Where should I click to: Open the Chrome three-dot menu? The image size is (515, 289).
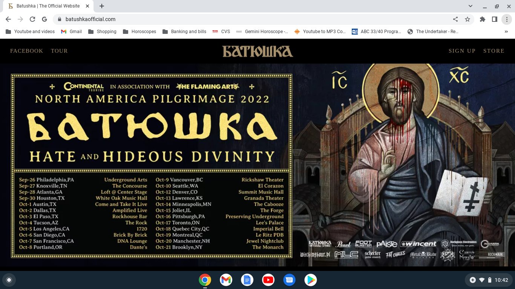(x=507, y=19)
